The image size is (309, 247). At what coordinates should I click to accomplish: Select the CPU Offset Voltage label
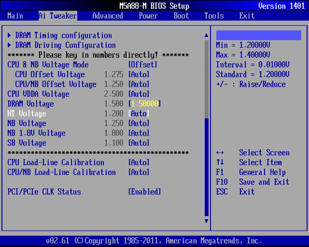50,74
